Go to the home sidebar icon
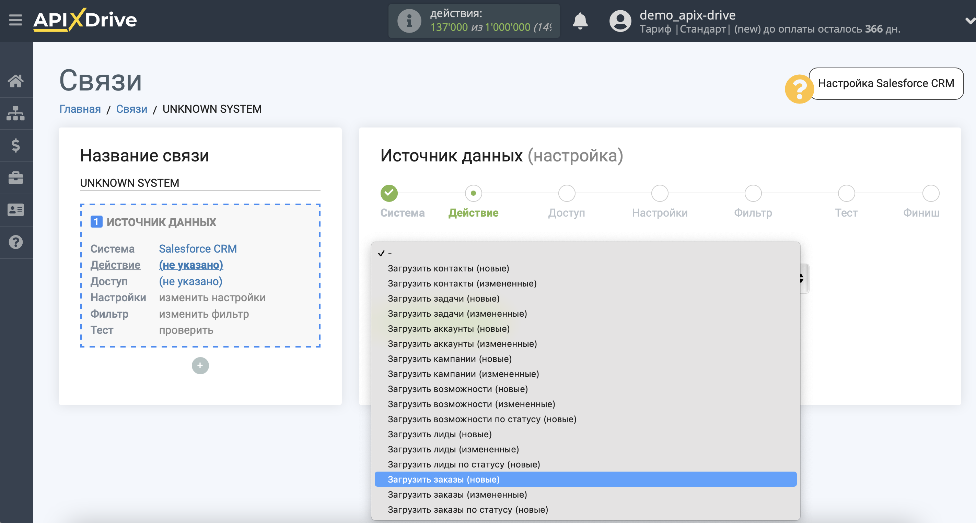This screenshot has height=523, width=976. [x=15, y=81]
